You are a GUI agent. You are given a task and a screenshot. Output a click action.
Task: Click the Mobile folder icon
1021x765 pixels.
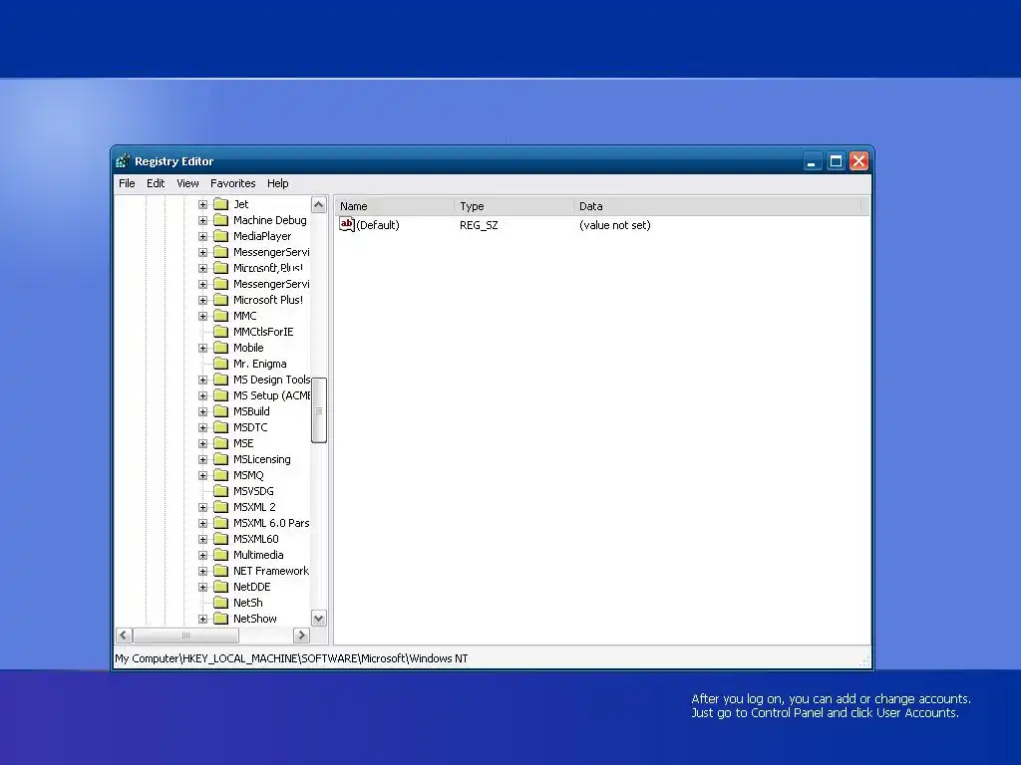pos(221,348)
